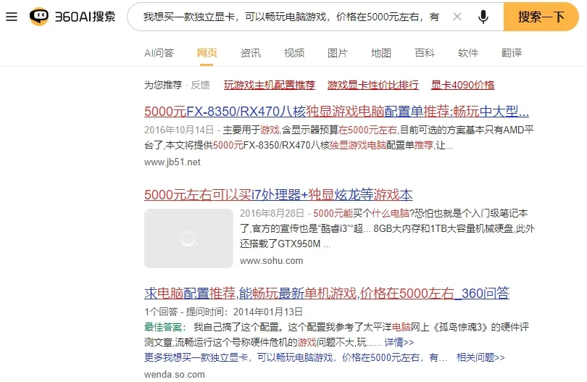Image resolution: width=587 pixels, height=382 pixels.
Task: Open 显卡4090价格 suggestion link
Action: pyautogui.click(x=462, y=85)
